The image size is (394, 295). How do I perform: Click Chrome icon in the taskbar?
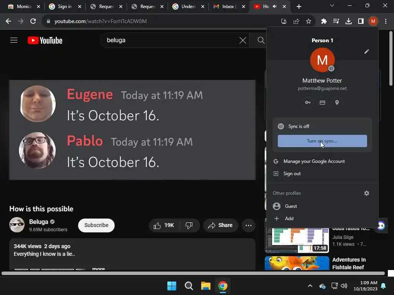tap(223, 286)
